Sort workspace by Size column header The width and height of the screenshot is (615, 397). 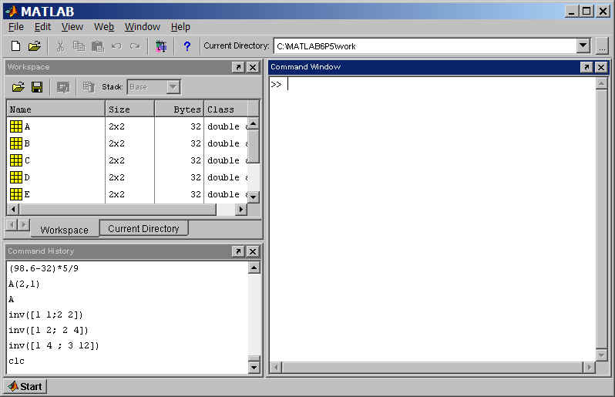pos(129,109)
